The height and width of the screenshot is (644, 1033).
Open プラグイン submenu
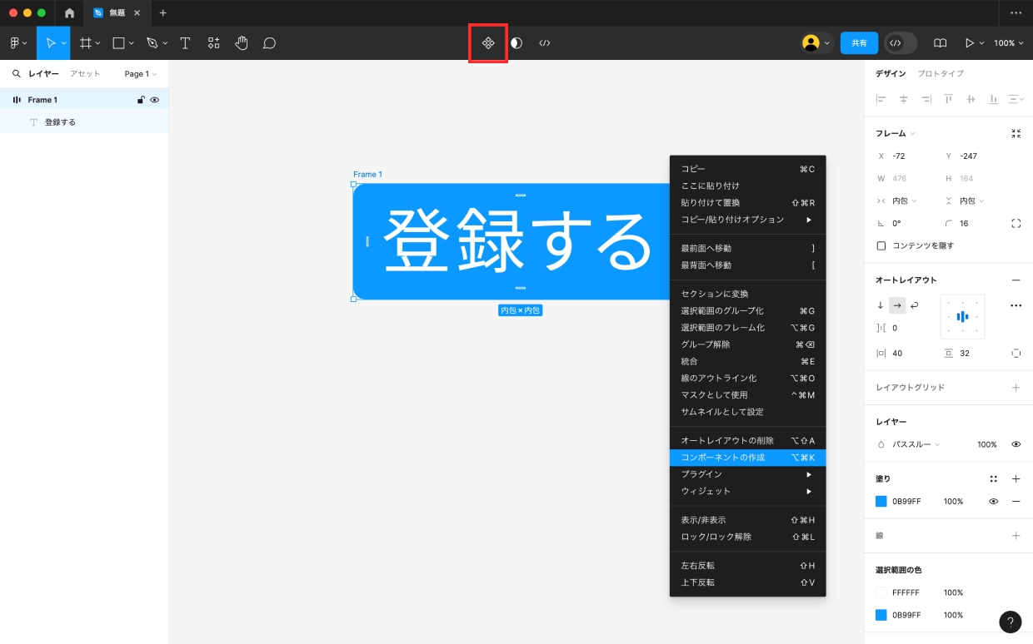pos(747,474)
